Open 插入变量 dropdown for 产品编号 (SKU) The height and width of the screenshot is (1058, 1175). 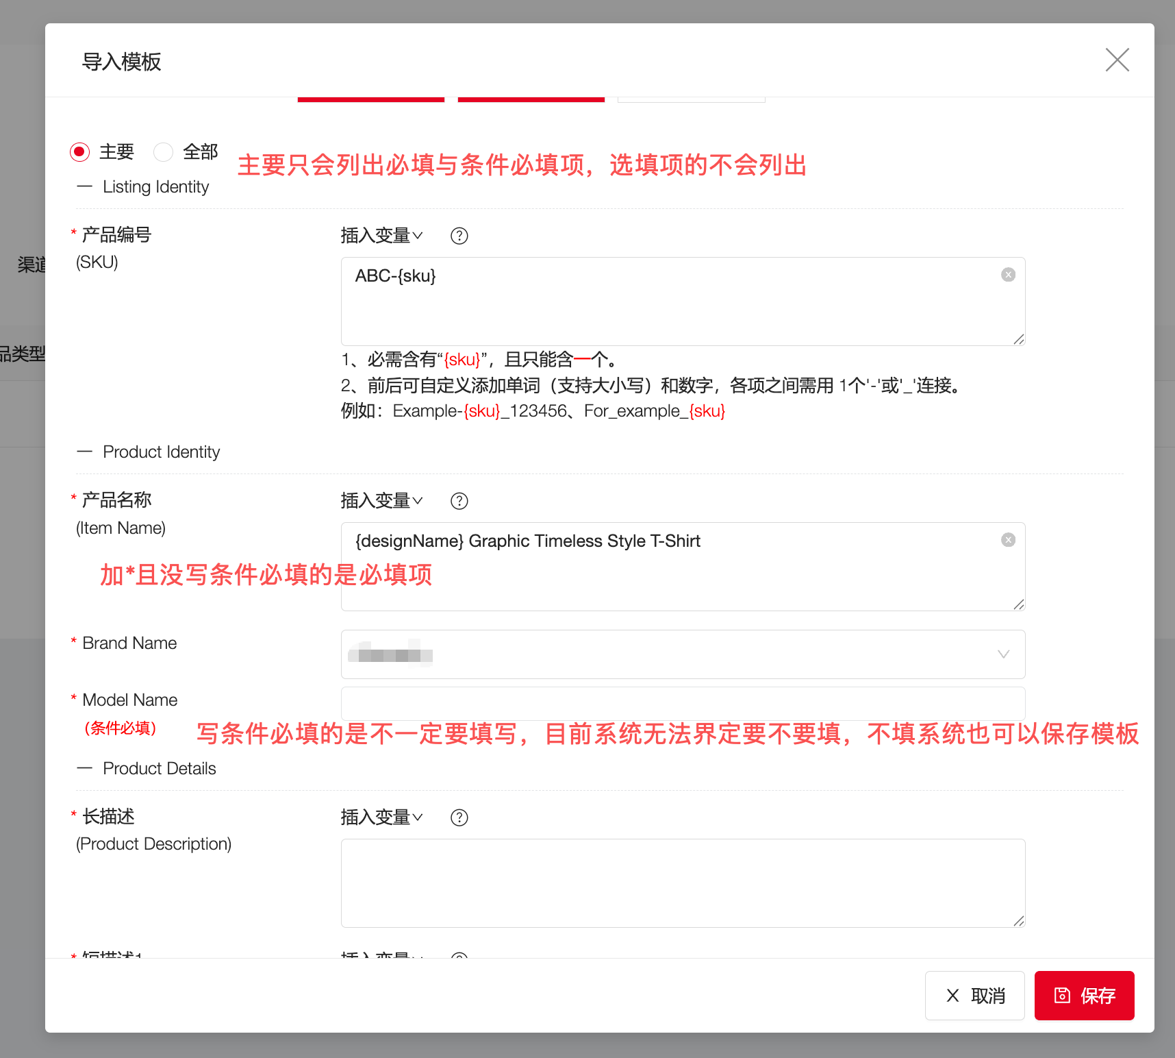pos(382,236)
